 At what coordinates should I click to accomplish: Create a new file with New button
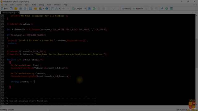click(4, 9)
